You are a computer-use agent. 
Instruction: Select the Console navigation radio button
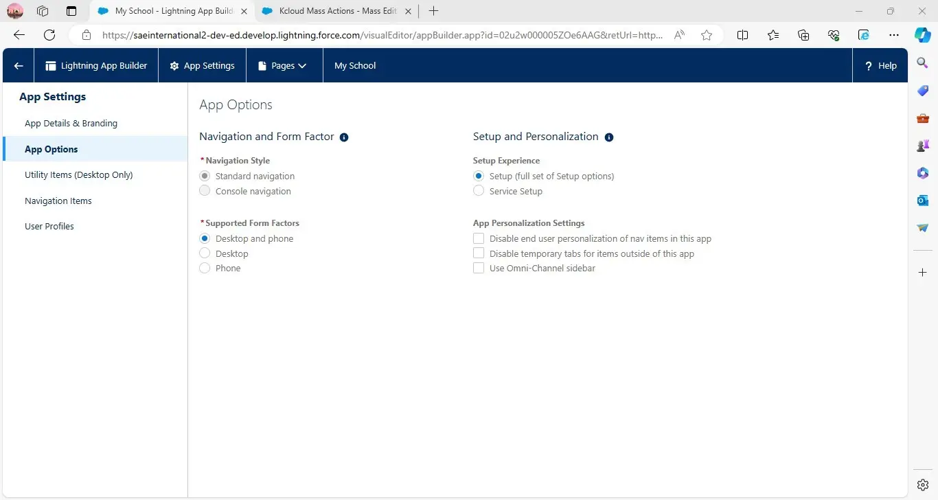click(x=205, y=191)
